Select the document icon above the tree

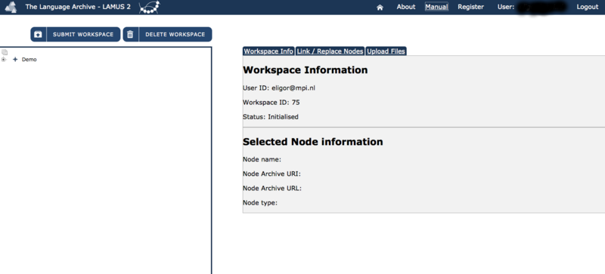[5, 52]
